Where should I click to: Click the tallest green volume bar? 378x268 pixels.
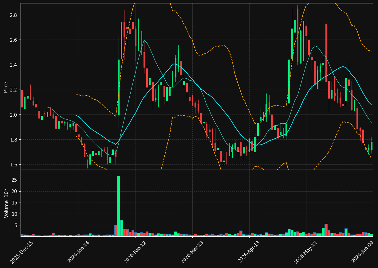[119, 206]
